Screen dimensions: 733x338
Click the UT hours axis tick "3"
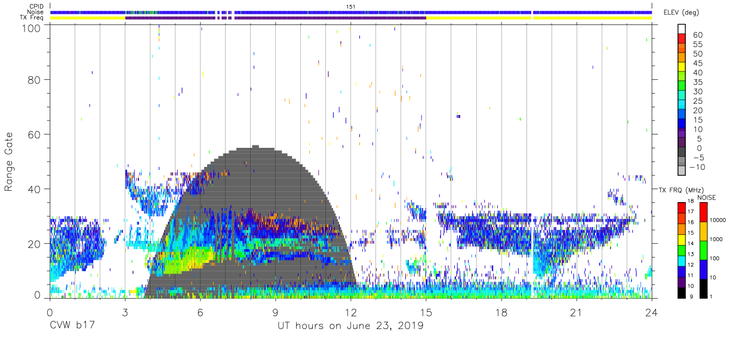tap(125, 312)
